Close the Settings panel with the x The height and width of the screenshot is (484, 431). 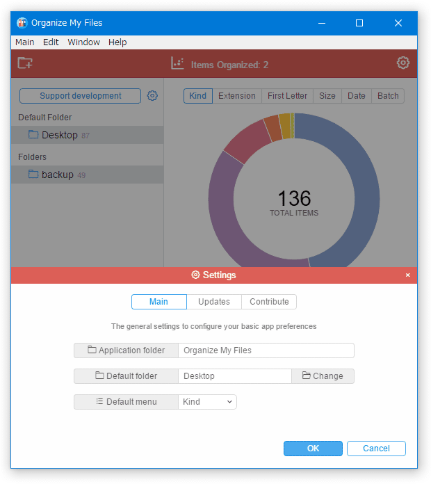click(x=408, y=275)
